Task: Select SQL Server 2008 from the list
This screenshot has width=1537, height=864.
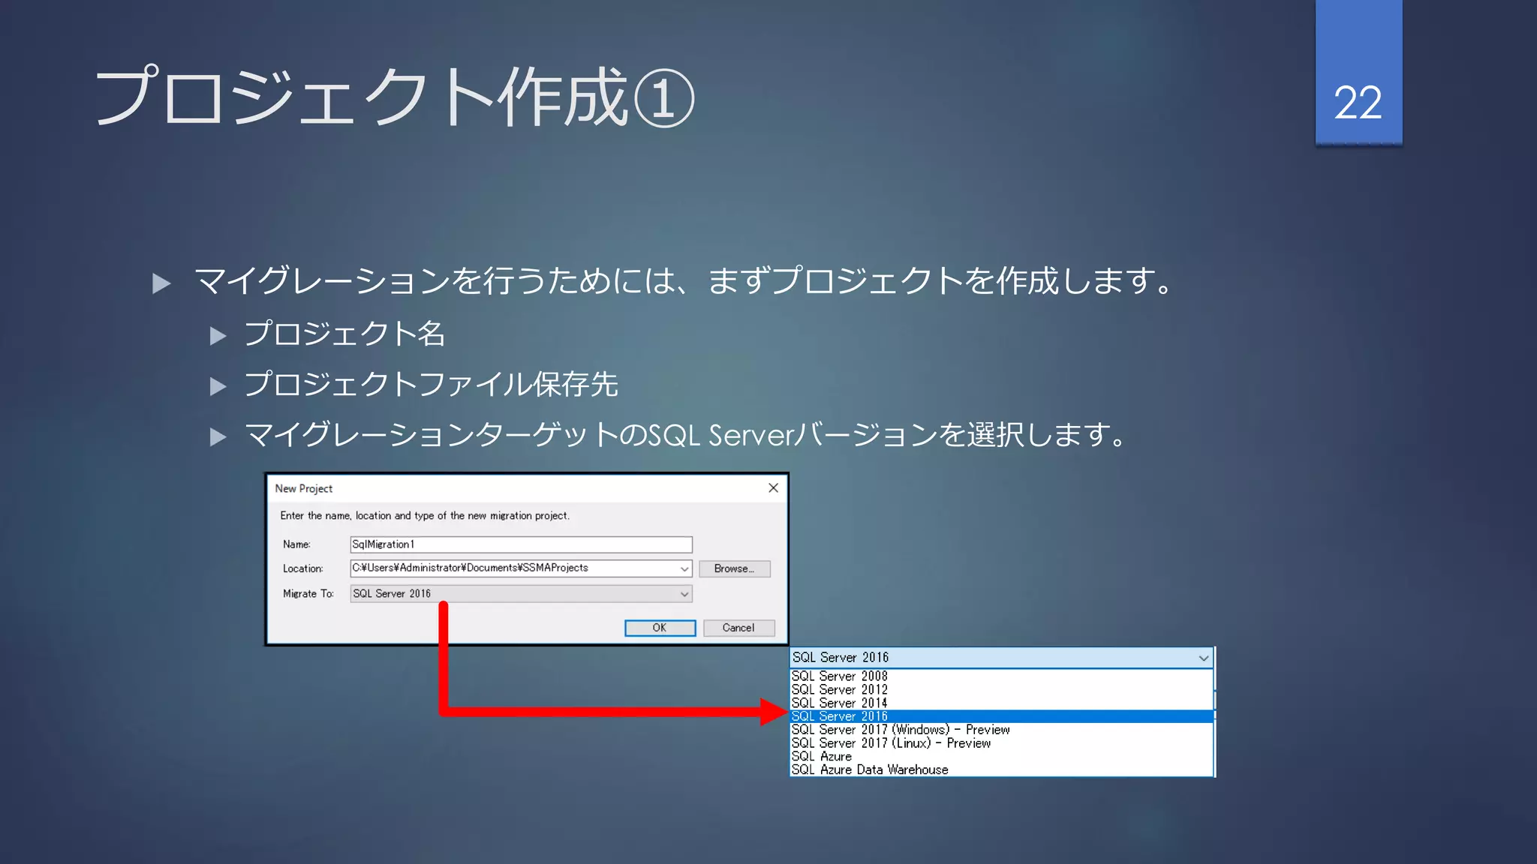Action: pyautogui.click(x=1001, y=676)
